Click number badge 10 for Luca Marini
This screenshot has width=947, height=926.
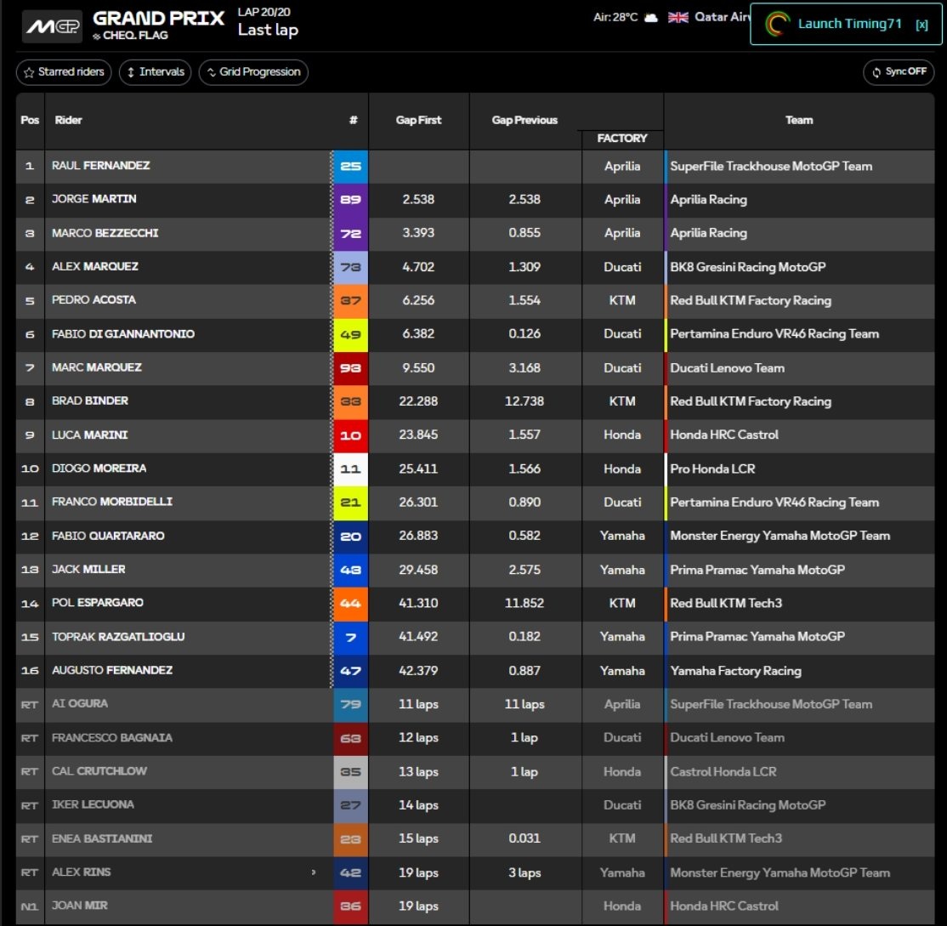pos(350,435)
